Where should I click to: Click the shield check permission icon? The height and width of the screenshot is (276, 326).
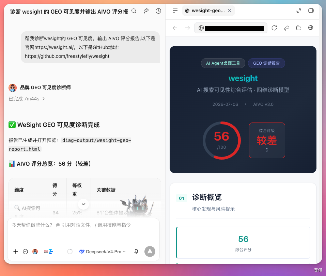(x=25, y=251)
